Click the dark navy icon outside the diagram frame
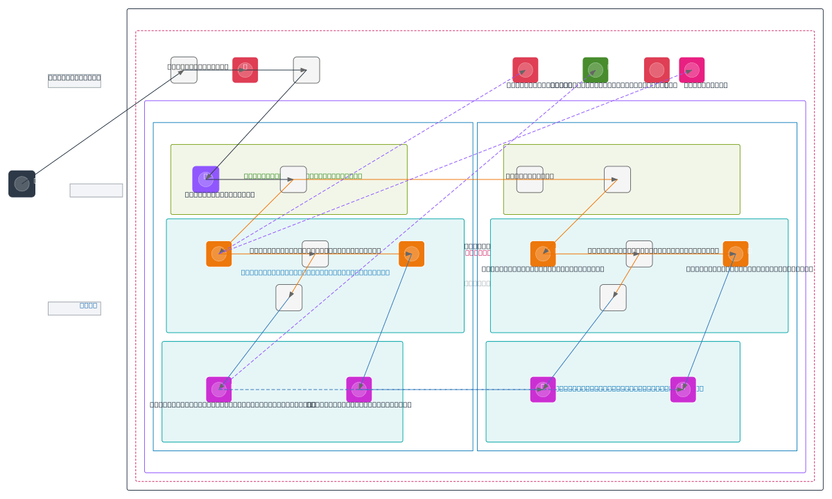 (21, 184)
